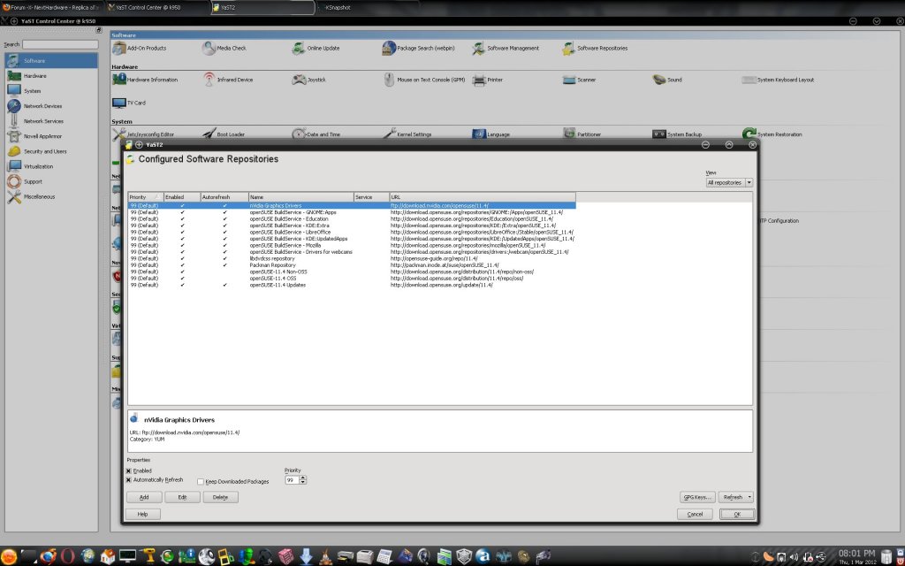Image resolution: width=905 pixels, height=566 pixels.
Task: Open the GPG Keys dialog
Action: tap(698, 497)
